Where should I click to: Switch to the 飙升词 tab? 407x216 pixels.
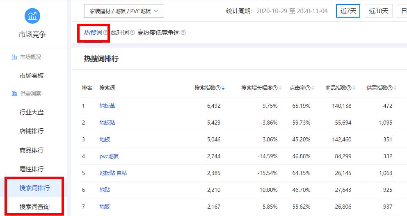tap(119, 33)
